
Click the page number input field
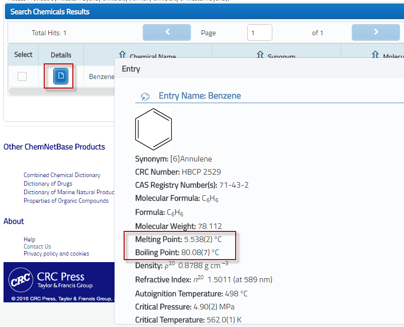(260, 33)
